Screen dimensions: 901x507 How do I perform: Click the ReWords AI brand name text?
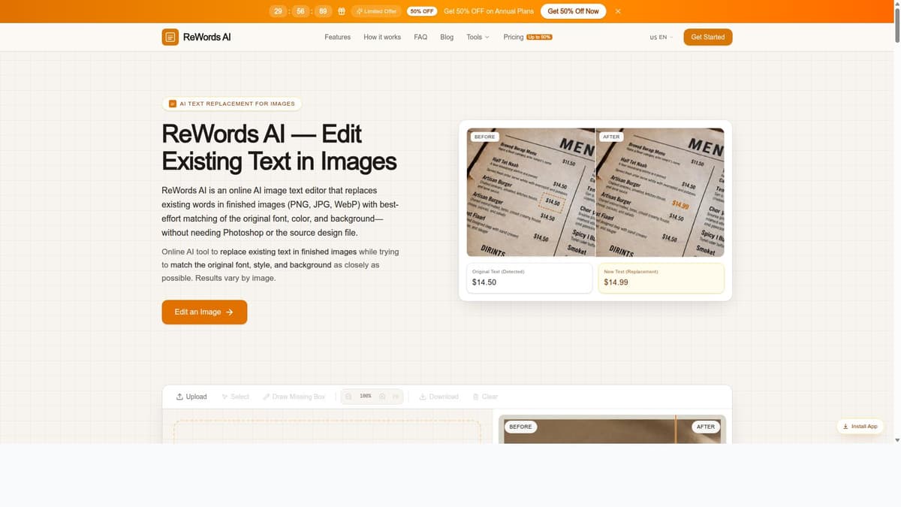tap(206, 37)
